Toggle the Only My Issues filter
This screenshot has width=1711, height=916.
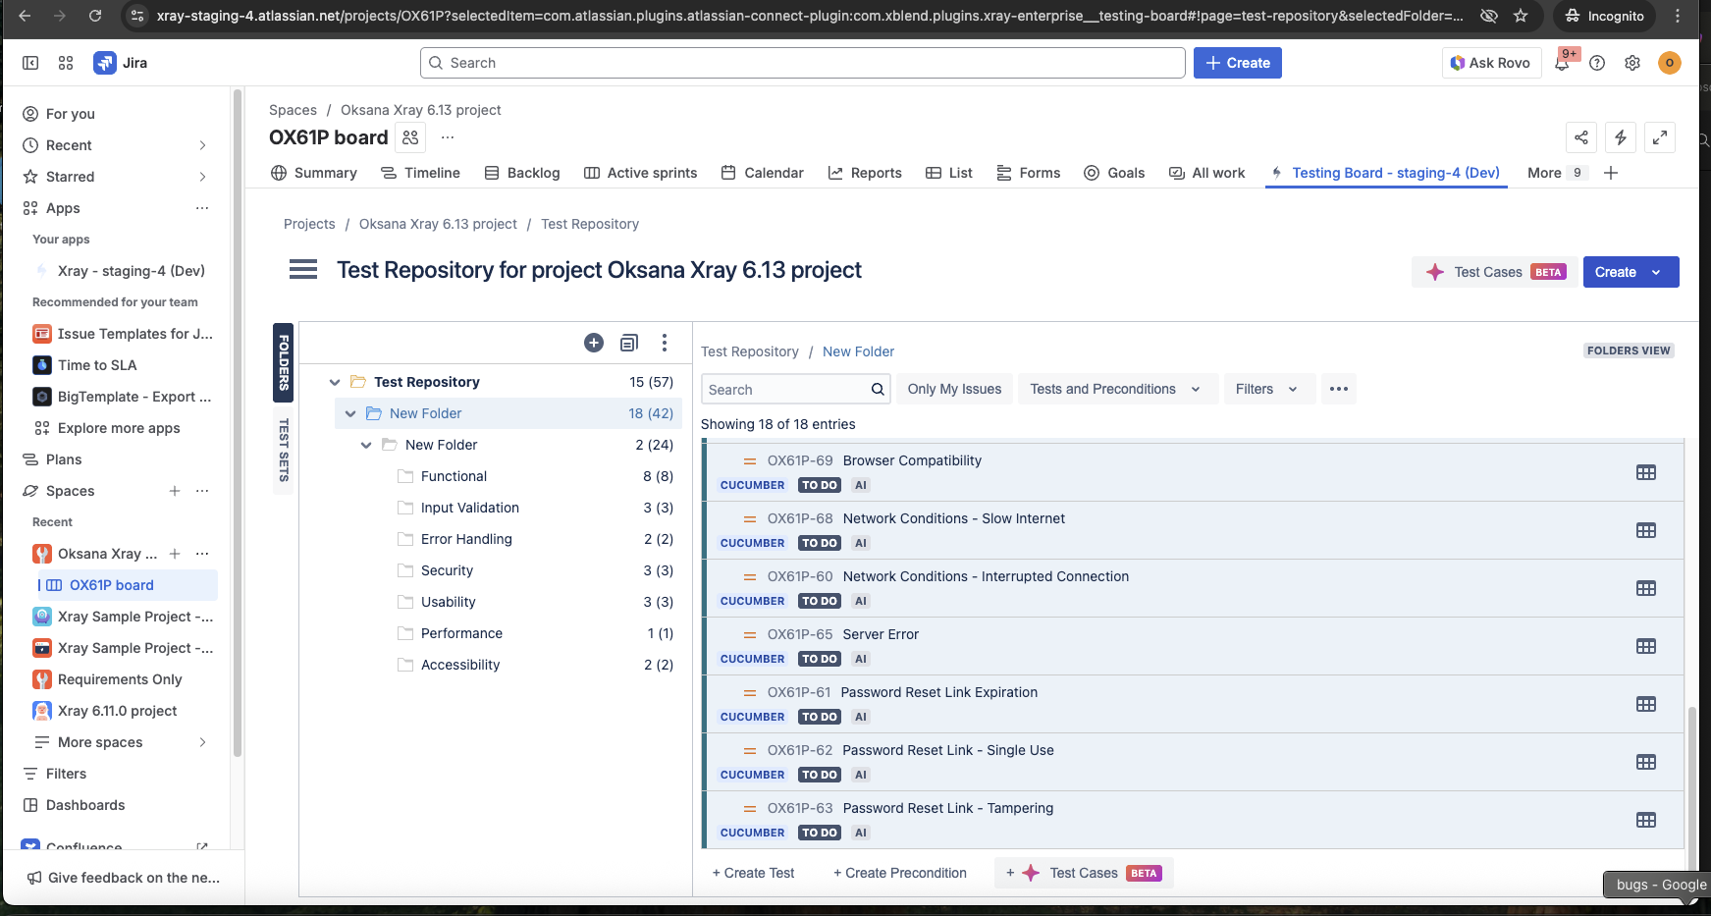tap(954, 389)
